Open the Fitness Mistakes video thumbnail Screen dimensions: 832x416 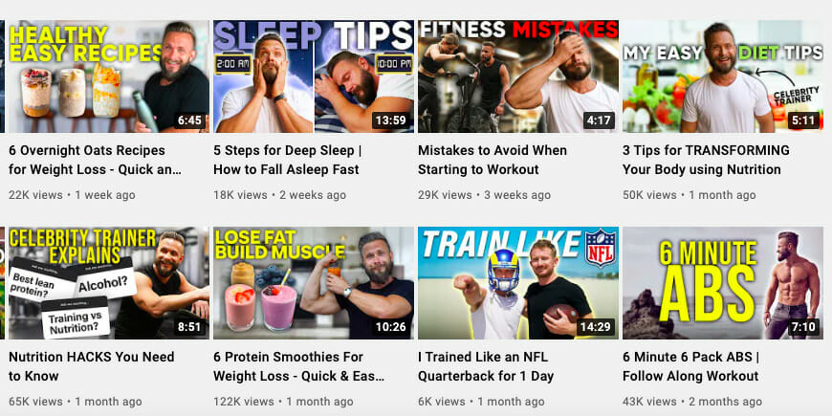pos(518,77)
